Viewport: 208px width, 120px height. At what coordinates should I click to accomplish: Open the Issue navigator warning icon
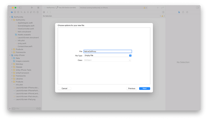[25, 12]
